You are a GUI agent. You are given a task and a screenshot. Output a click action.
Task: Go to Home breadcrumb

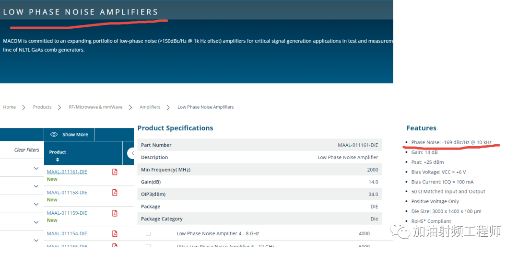click(x=9, y=107)
